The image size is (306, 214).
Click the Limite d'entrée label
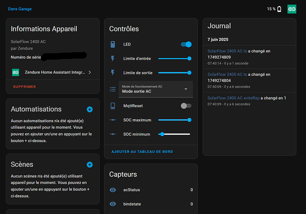coord(137,58)
